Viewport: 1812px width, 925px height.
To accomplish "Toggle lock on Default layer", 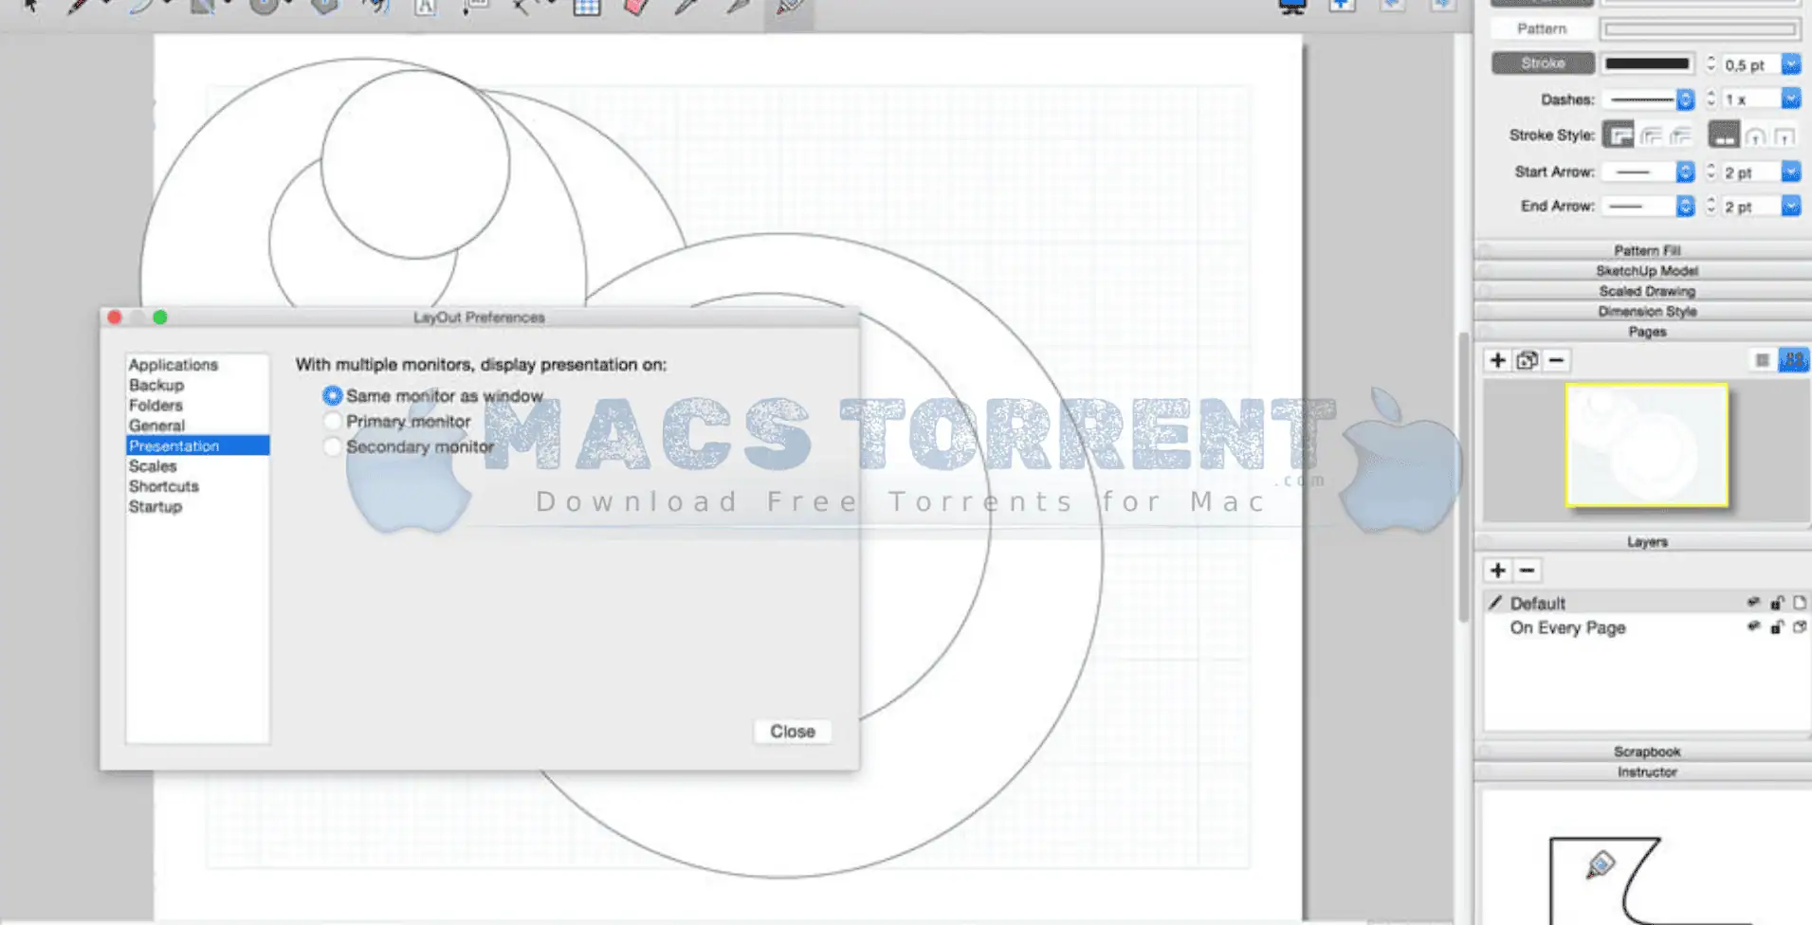I will click(x=1777, y=603).
